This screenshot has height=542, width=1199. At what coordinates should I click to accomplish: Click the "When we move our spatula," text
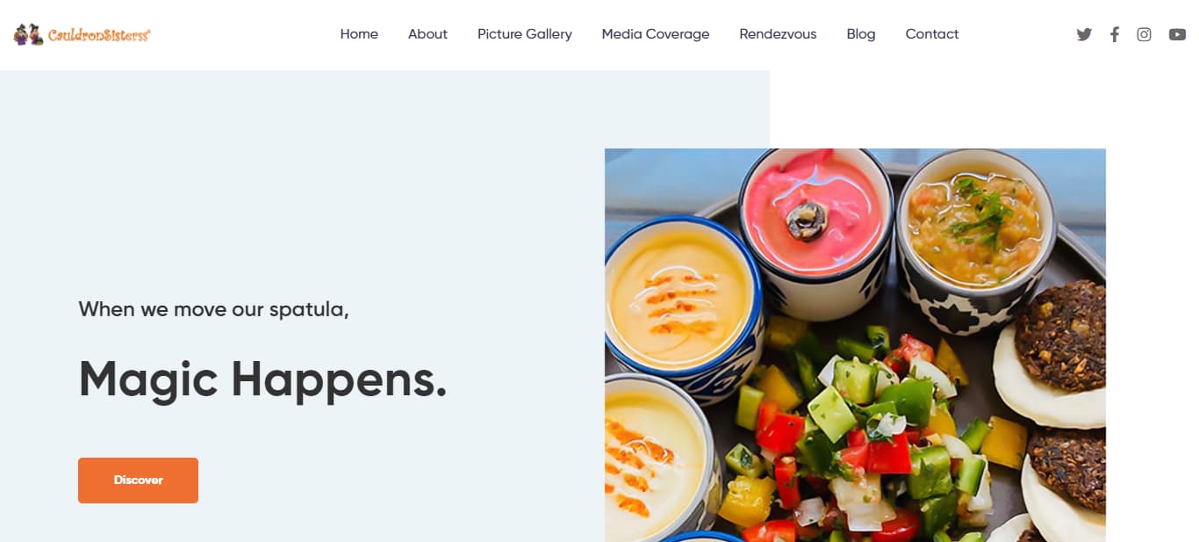pyautogui.click(x=213, y=309)
